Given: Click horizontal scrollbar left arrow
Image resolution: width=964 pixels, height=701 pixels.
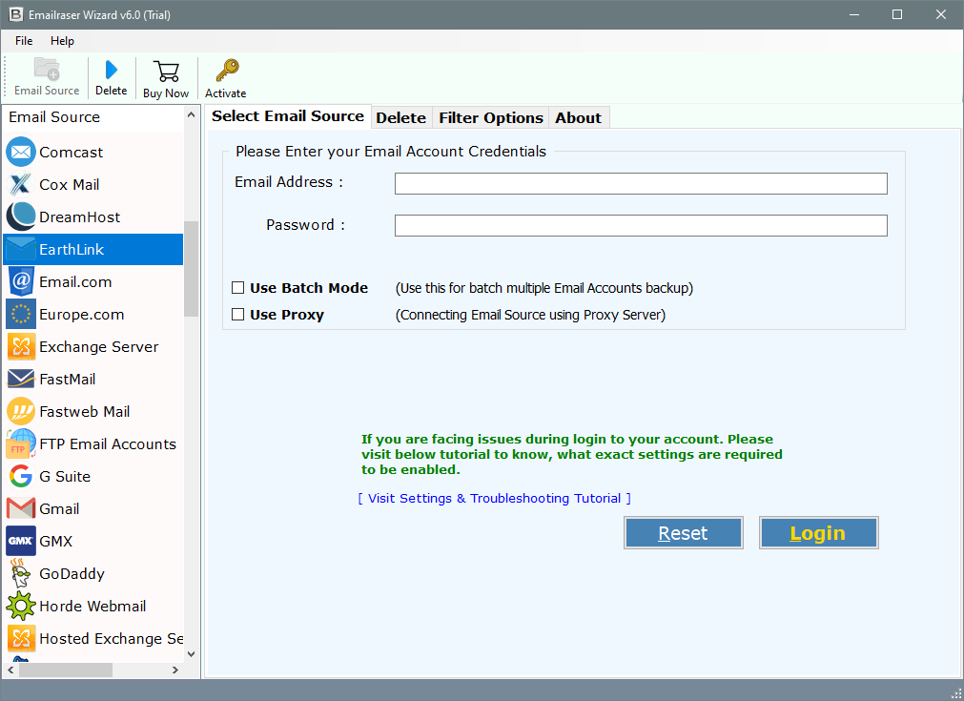Looking at the screenshot, I should point(10,670).
